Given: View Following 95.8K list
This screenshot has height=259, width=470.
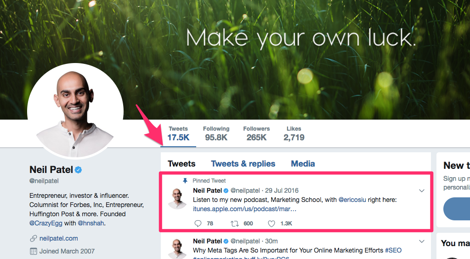Looking at the screenshot, I should coord(216,133).
